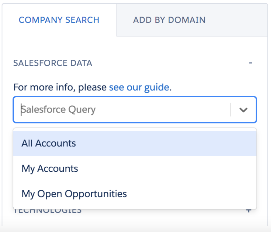Click the partially hidden Technologies section header
This screenshot has height=232, width=271.
(x=48, y=211)
